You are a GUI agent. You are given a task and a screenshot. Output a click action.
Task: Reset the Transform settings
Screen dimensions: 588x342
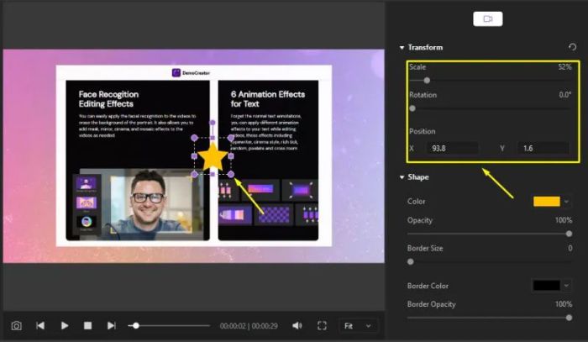pyautogui.click(x=572, y=47)
